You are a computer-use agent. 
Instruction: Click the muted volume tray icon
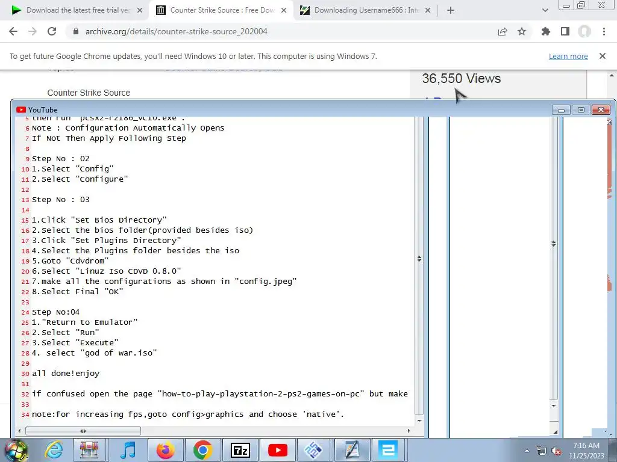click(556, 451)
